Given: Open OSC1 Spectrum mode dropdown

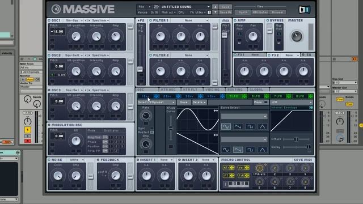Looking at the screenshot, I should click(x=100, y=20).
